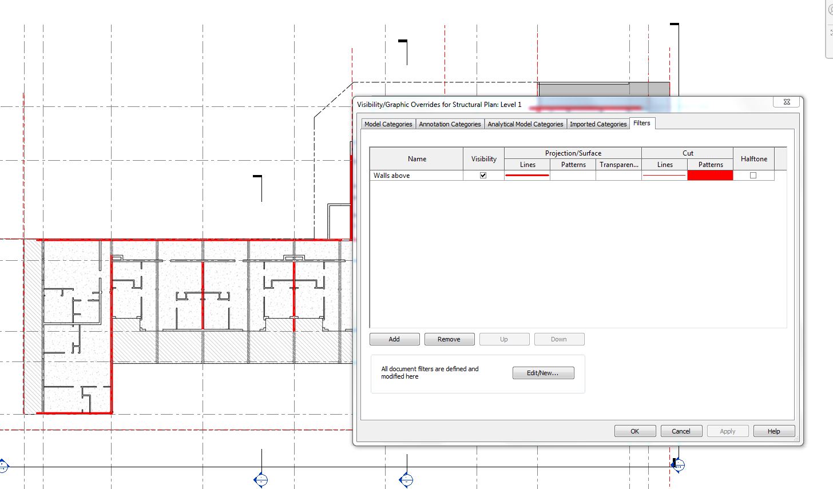Click the Filters tab
Viewport: 833px width, 489px height.
(x=642, y=123)
